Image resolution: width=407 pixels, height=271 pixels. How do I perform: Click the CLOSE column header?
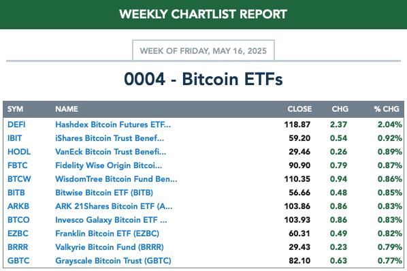pyautogui.click(x=299, y=109)
